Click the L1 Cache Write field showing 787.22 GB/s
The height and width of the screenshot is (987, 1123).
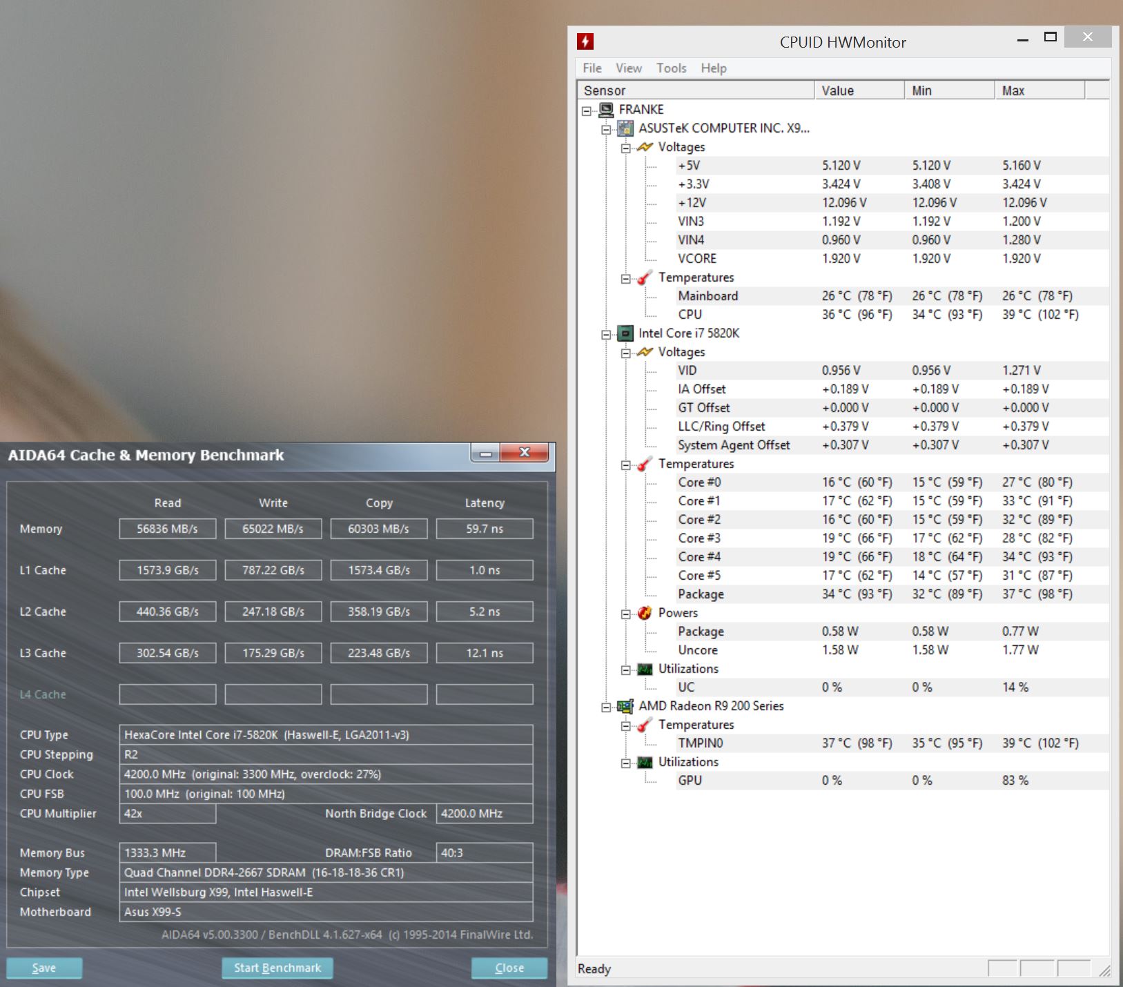tap(273, 570)
